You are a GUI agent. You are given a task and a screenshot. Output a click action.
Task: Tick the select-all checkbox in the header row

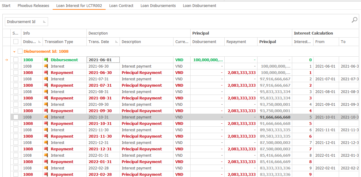tap(16, 42)
